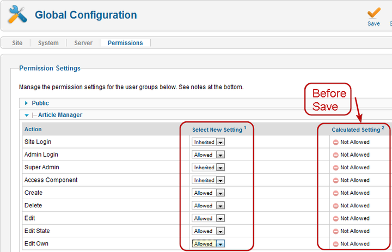The width and height of the screenshot is (392, 252).
Task: Click the Not Allowed icon for Admin Login
Action: pyautogui.click(x=336, y=155)
